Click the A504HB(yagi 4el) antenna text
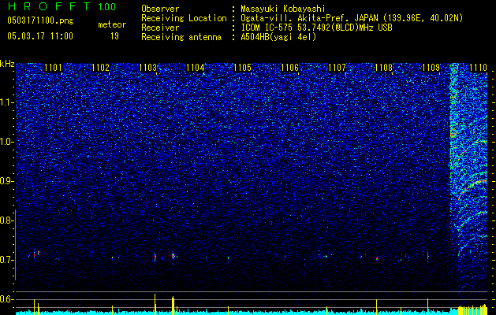496x315 pixels. [x=278, y=37]
